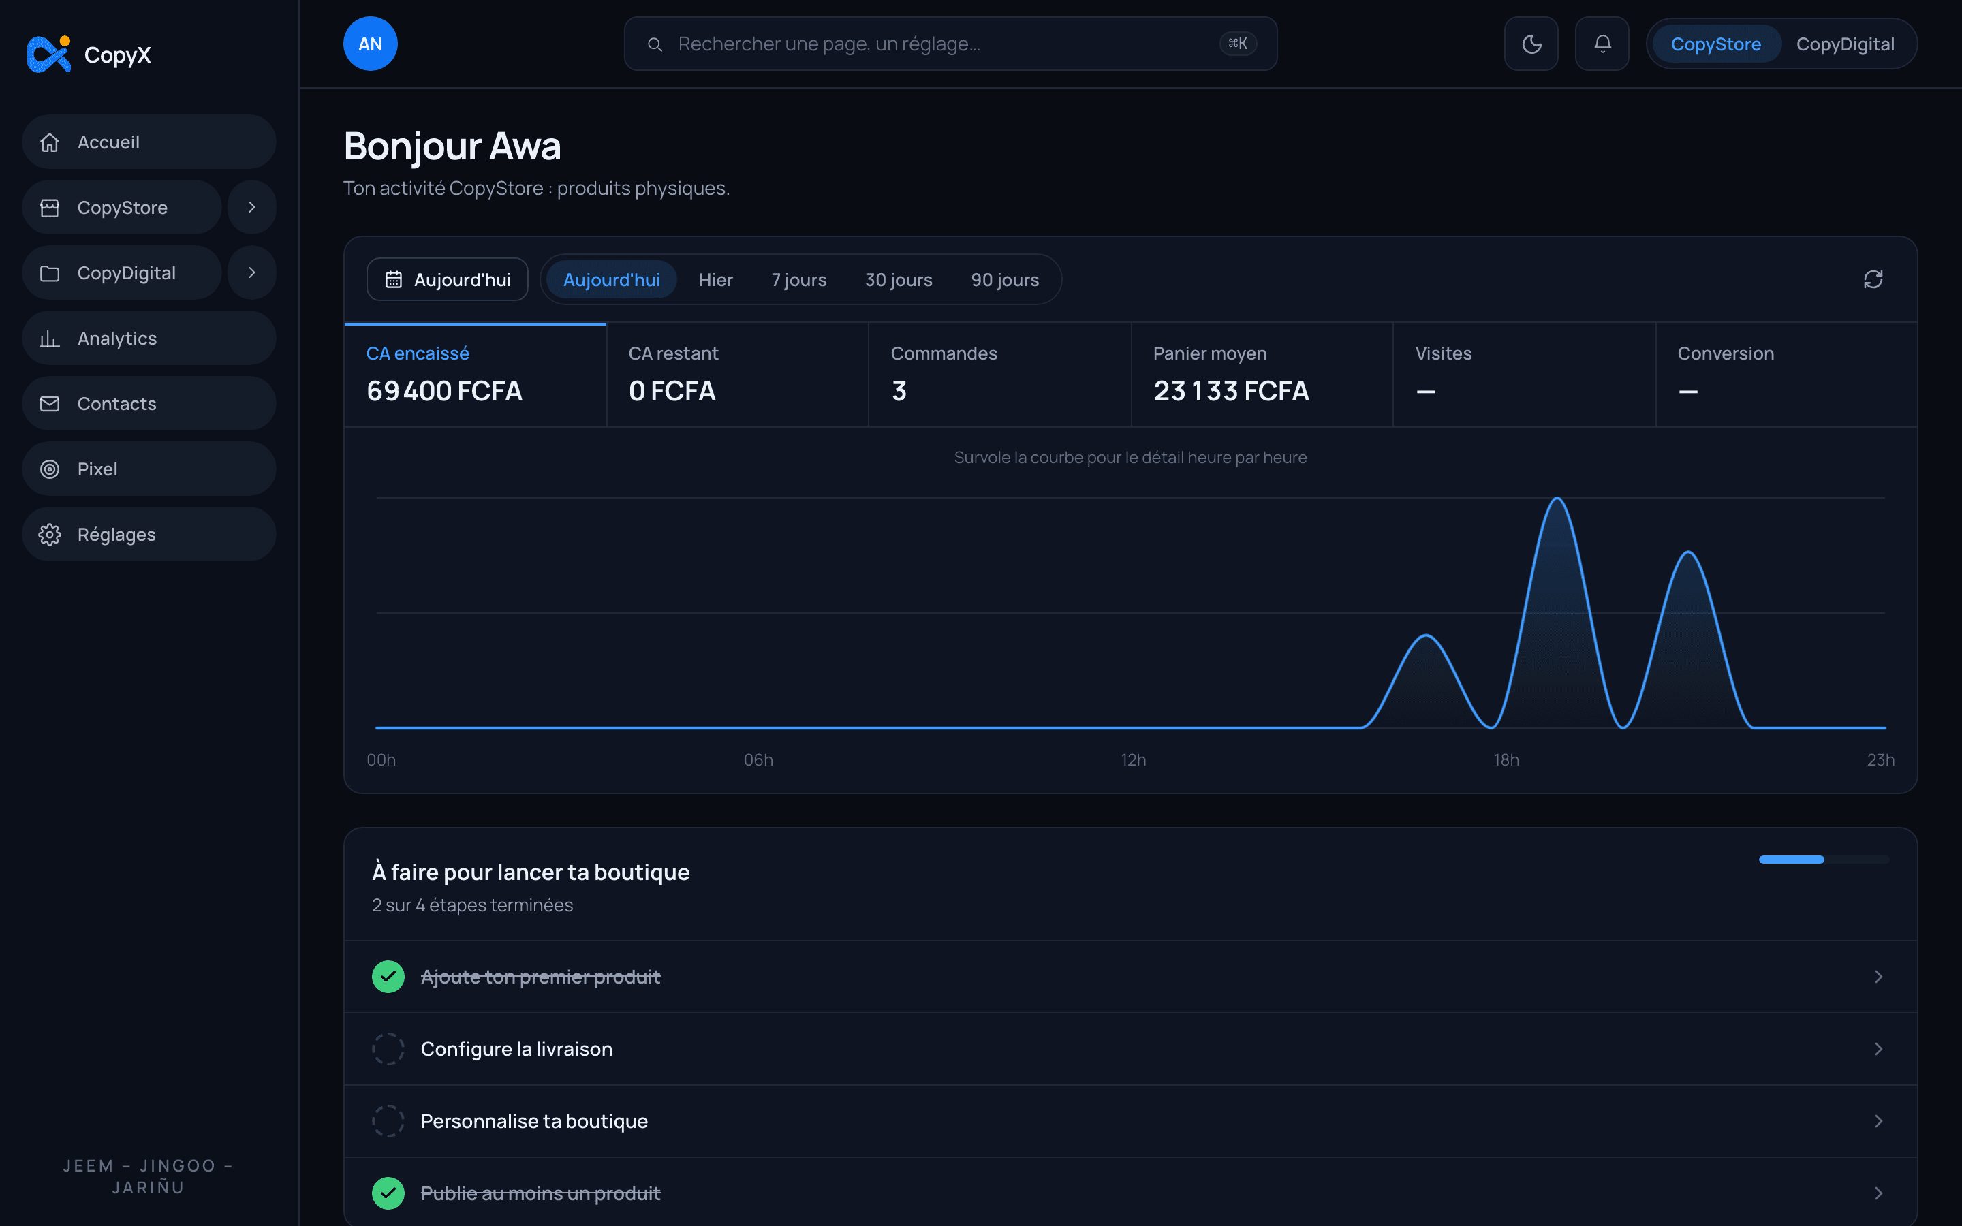Click the CopyX logo icon
The width and height of the screenshot is (1962, 1226).
click(x=48, y=54)
